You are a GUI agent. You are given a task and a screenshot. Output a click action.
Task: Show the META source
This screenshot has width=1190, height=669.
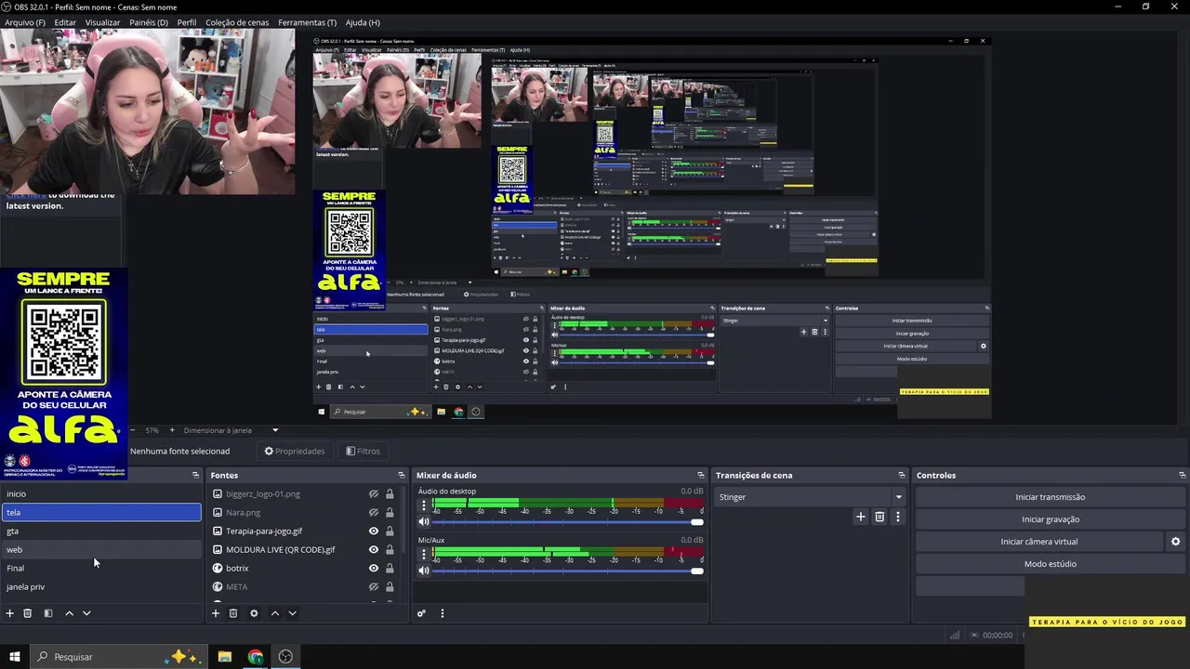coord(374,587)
